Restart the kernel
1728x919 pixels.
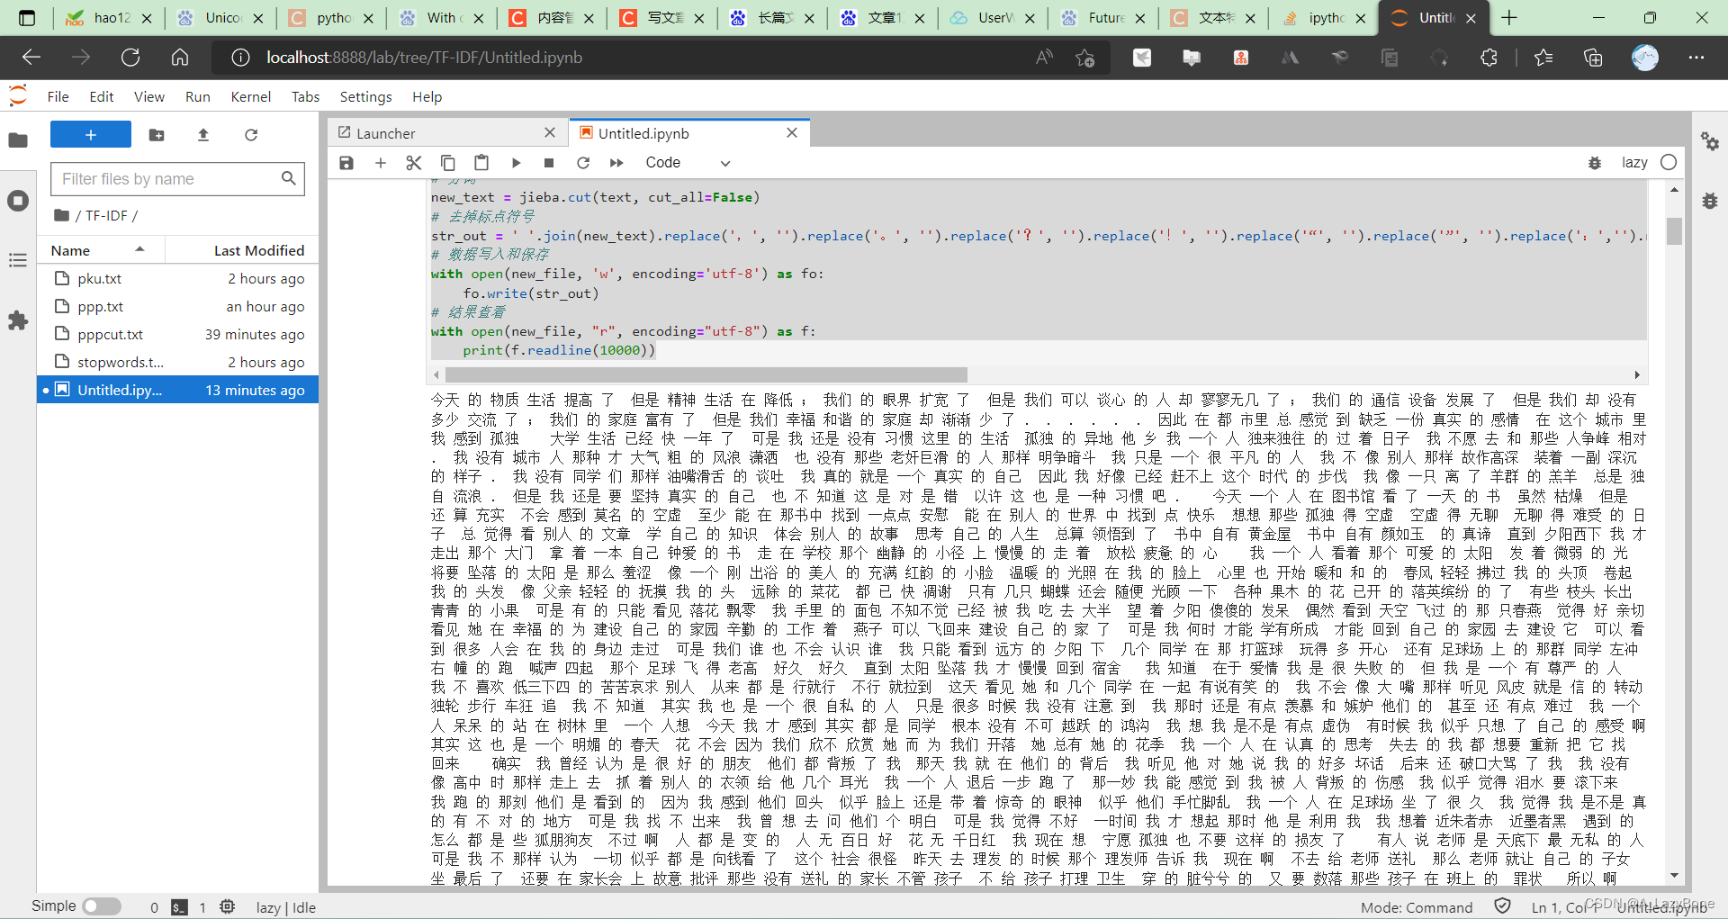click(583, 163)
